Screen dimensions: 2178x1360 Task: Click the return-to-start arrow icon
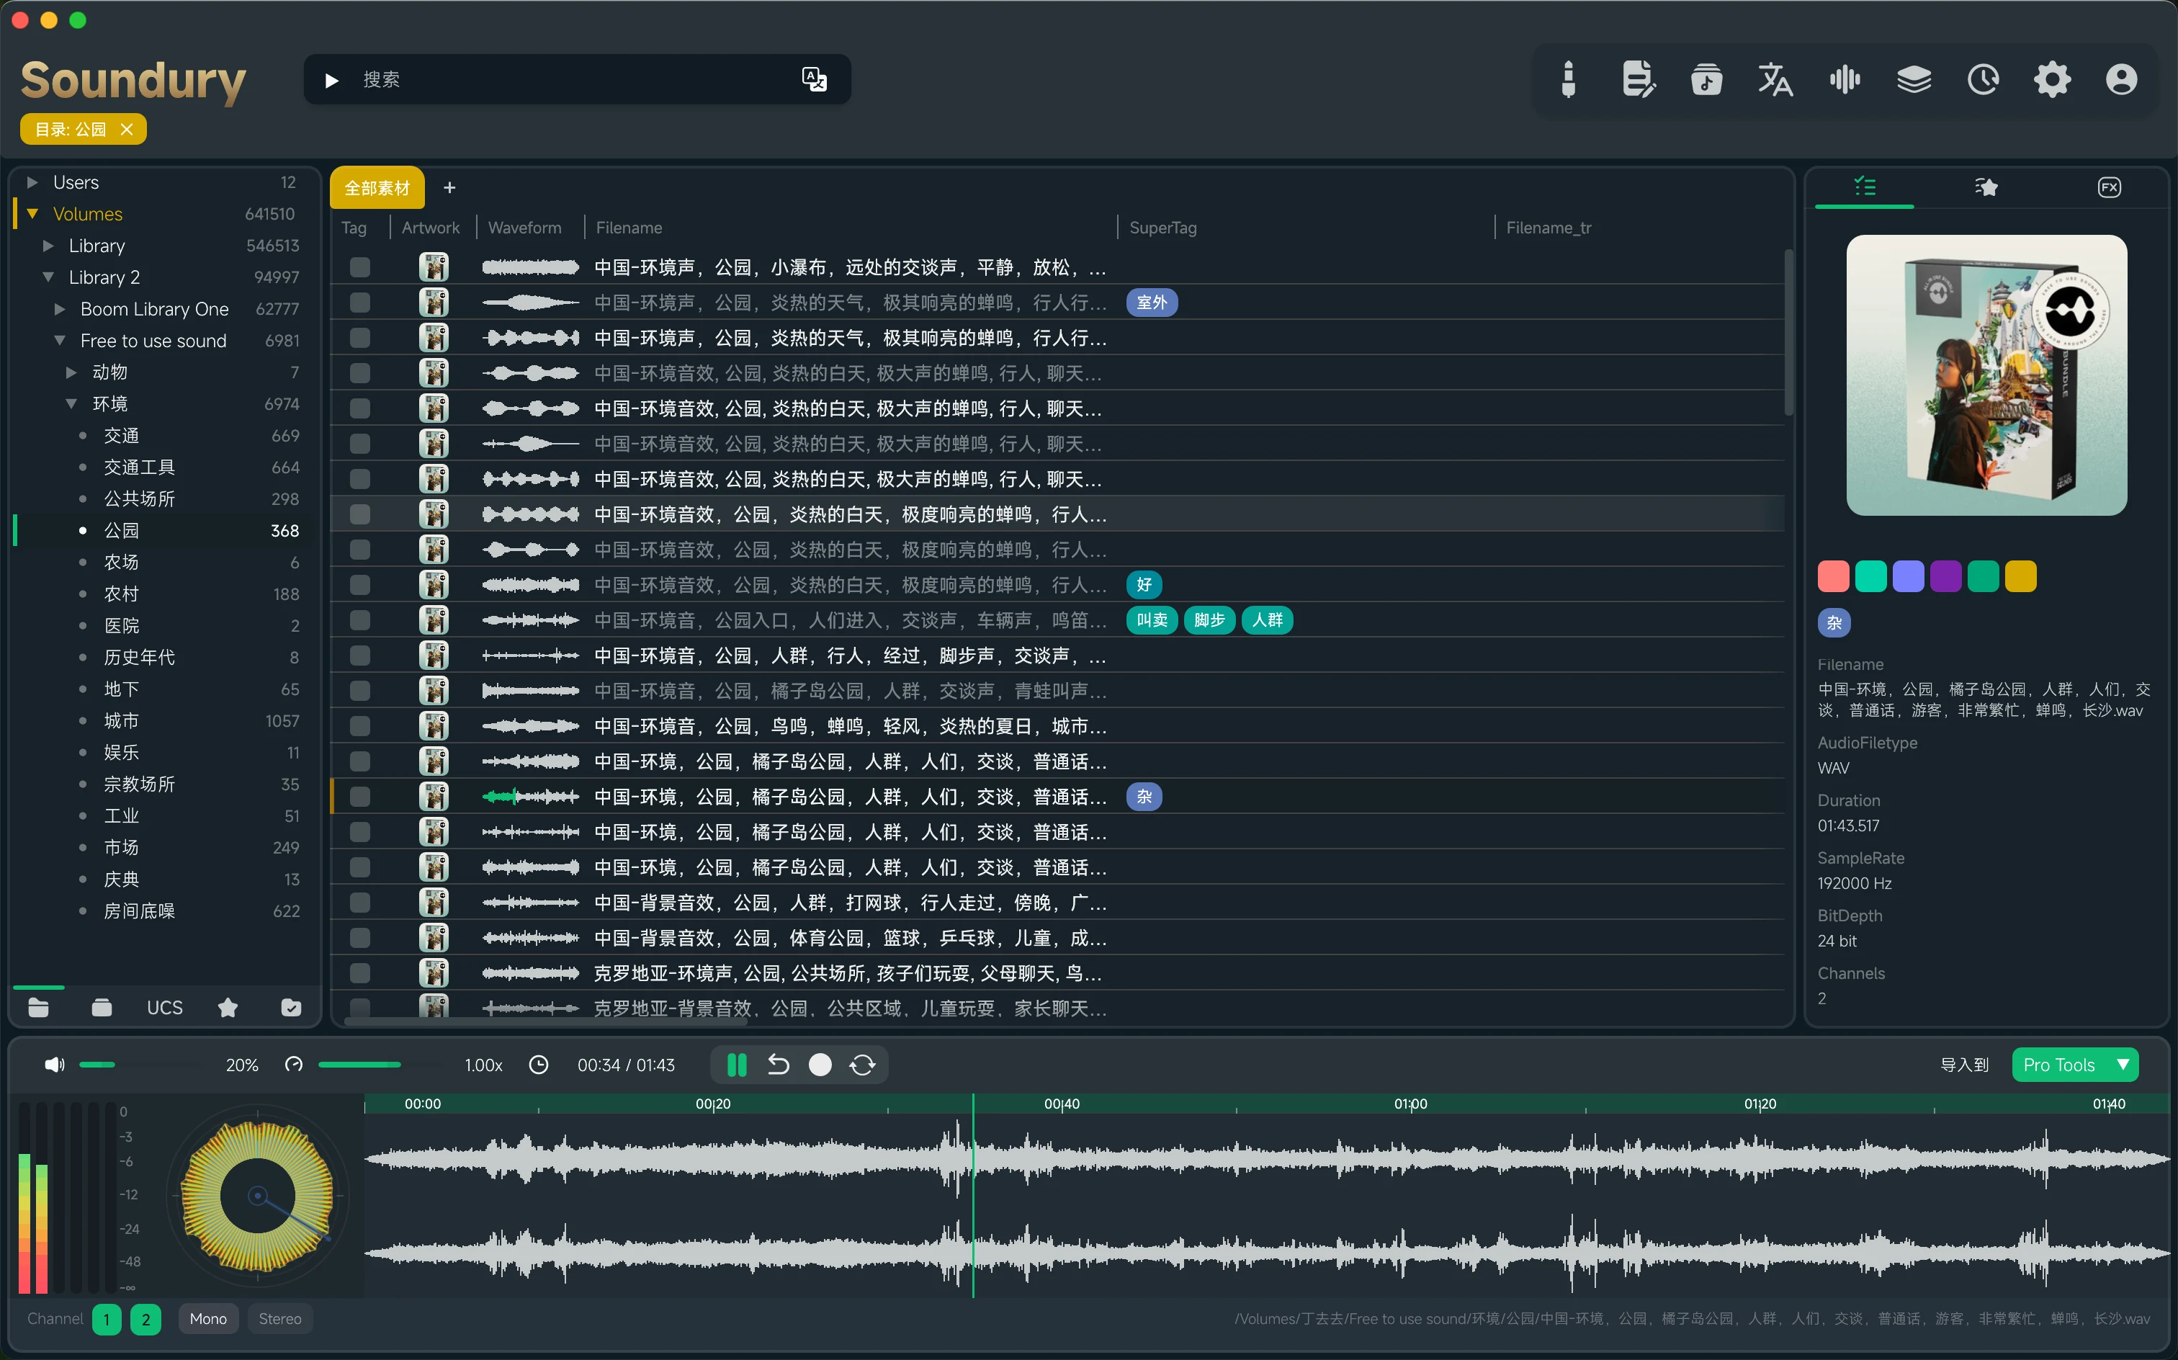[x=778, y=1065]
